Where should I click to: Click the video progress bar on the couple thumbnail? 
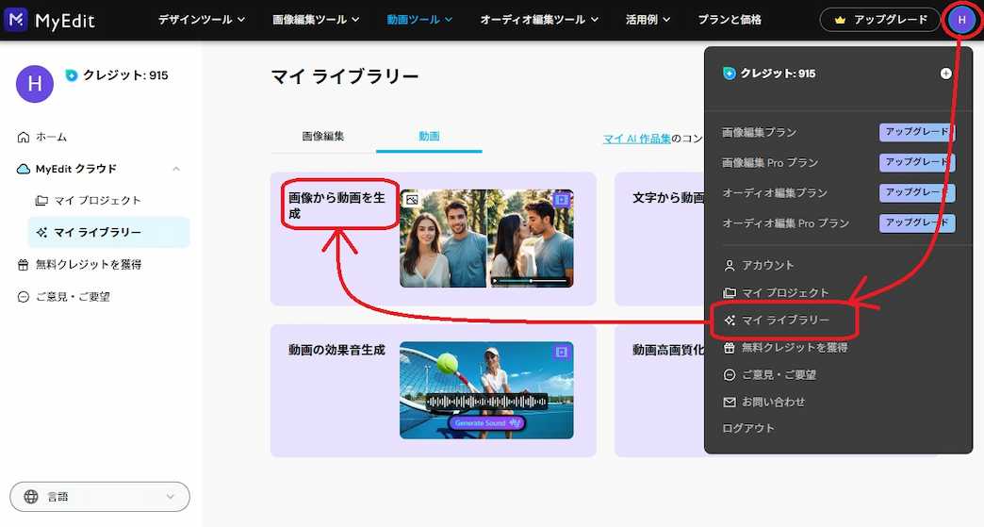[535, 281]
